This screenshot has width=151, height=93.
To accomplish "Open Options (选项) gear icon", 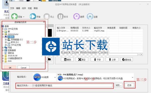I will click(x=77, y=16).
